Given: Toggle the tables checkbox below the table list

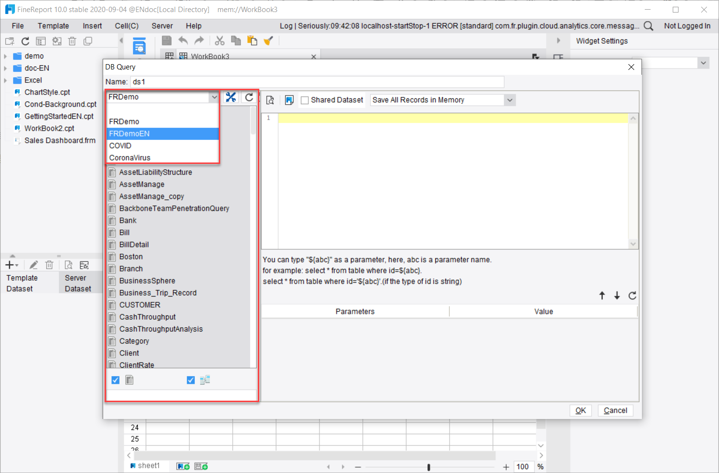Looking at the screenshot, I should [116, 380].
